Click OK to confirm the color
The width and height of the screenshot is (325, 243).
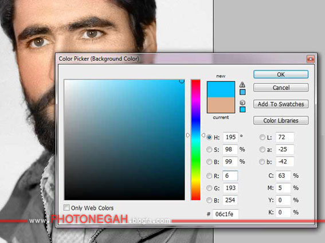click(281, 75)
